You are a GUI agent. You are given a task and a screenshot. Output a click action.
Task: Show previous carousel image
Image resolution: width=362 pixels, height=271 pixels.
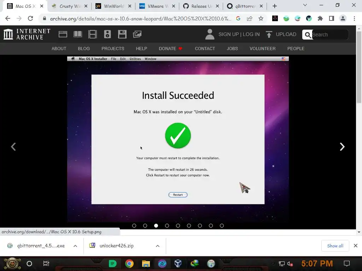coord(13,146)
